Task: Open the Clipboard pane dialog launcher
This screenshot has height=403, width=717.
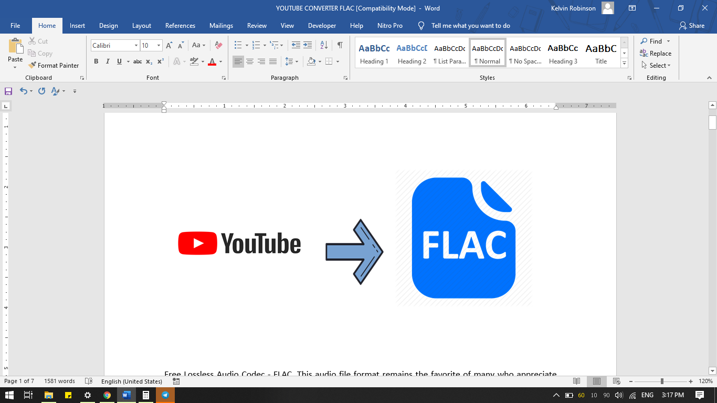Action: click(x=82, y=78)
